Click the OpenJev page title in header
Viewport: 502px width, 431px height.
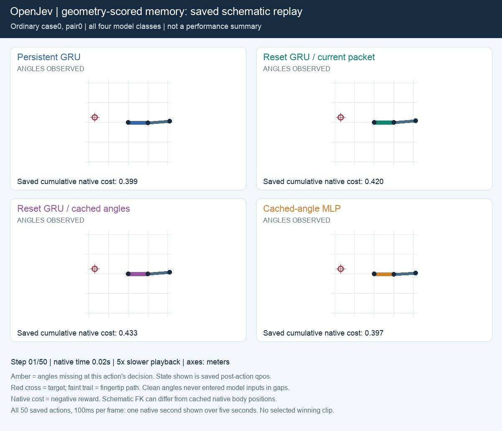(156, 11)
